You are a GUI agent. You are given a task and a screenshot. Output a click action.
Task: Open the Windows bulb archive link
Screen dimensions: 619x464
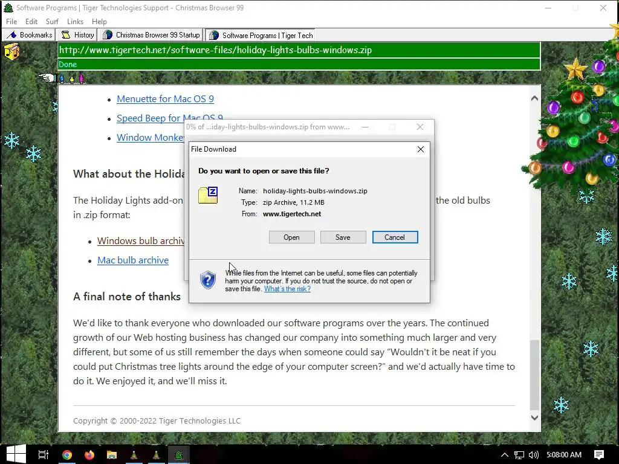(140, 240)
